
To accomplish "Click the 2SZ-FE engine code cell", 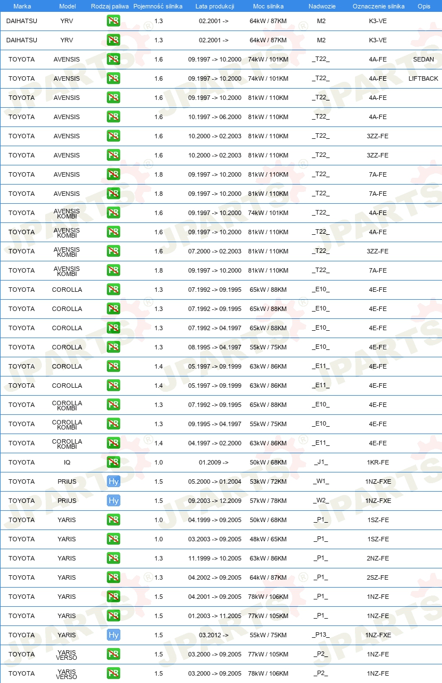I will [x=378, y=577].
